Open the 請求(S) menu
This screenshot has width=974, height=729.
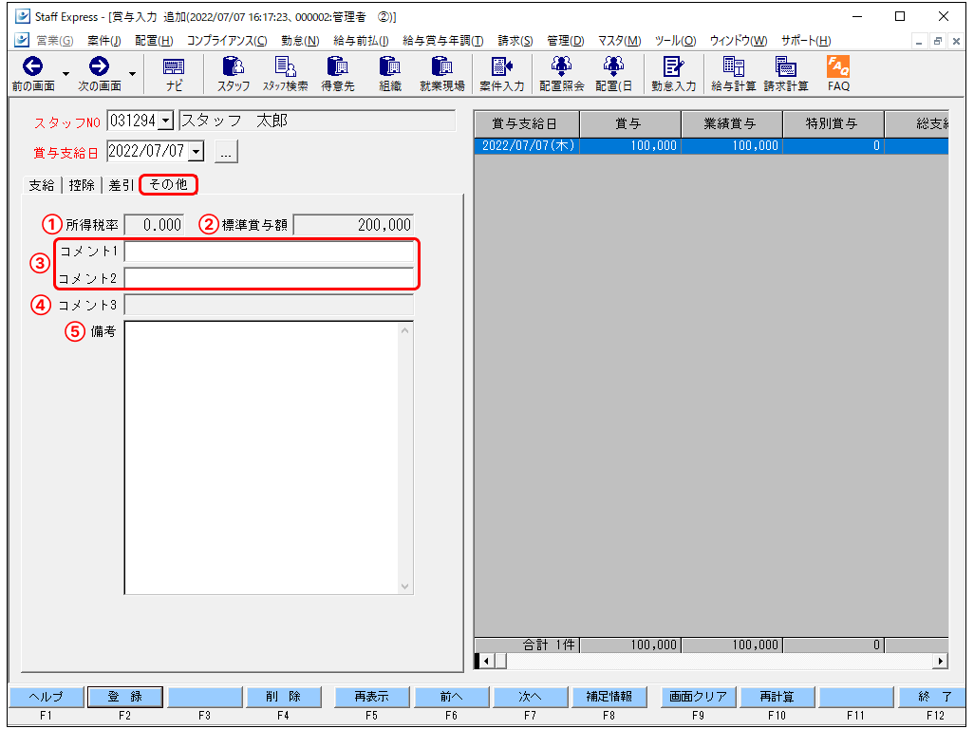(x=515, y=41)
